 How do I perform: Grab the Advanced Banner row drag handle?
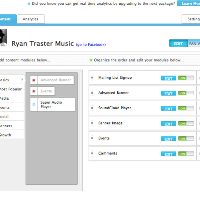[x=92, y=93]
